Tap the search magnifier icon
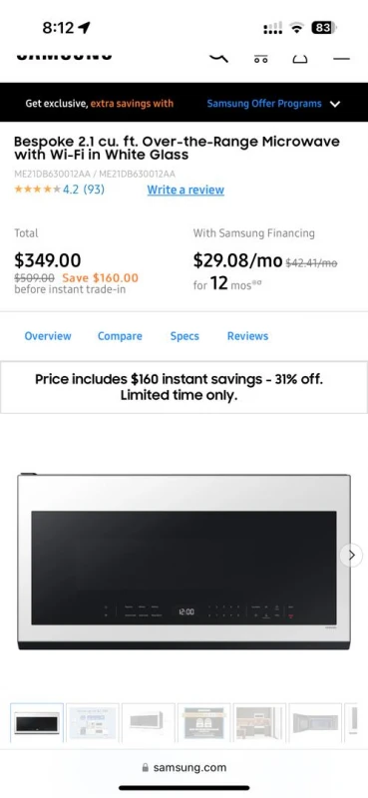Image resolution: width=368 pixels, height=798 pixels. 218,57
